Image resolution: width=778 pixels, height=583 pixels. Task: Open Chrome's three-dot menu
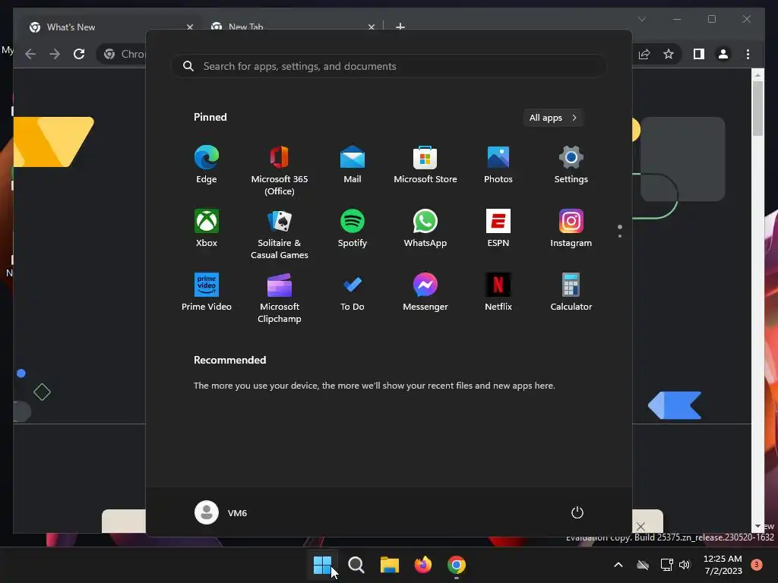tap(748, 54)
